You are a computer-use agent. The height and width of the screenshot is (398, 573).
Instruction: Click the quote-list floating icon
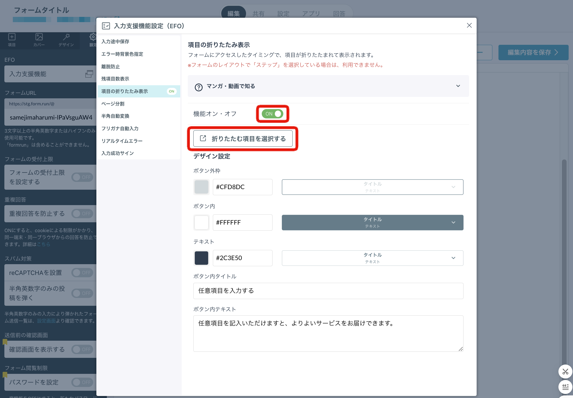pos(565,387)
